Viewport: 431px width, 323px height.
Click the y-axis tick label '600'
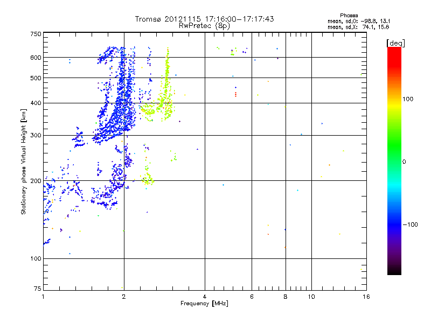pos(36,58)
